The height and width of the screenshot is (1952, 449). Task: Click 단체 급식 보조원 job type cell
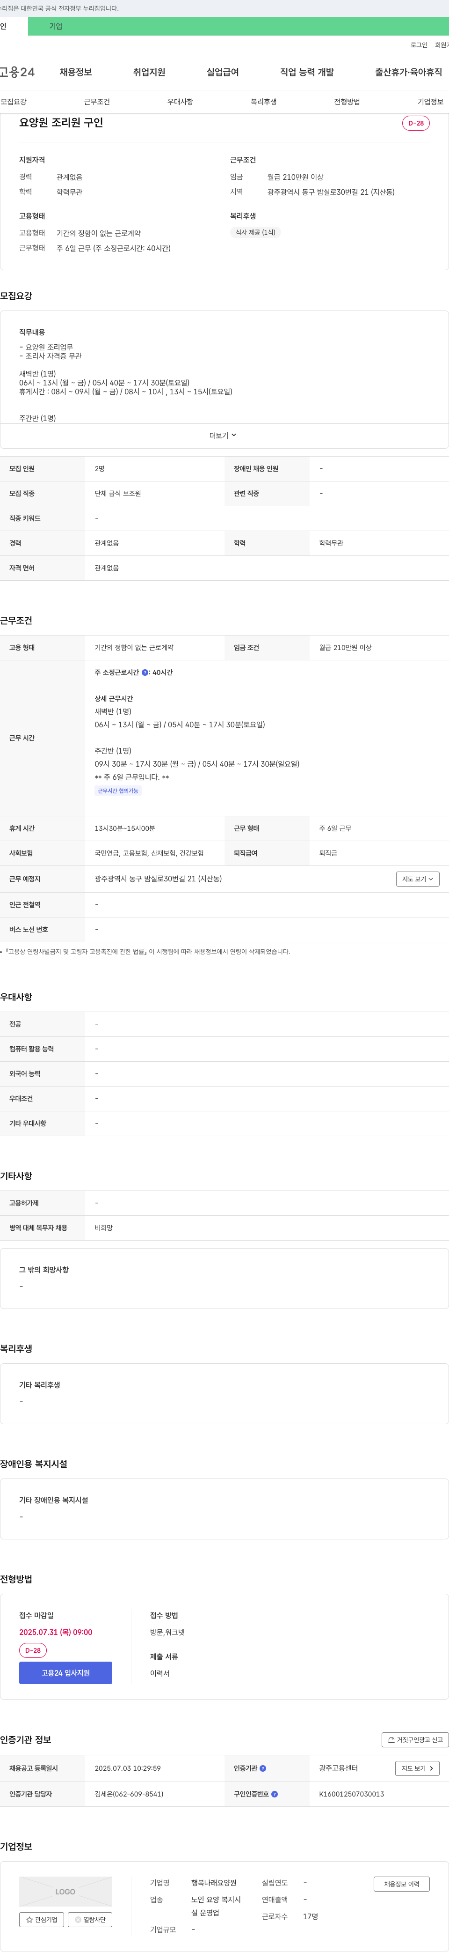(x=117, y=494)
